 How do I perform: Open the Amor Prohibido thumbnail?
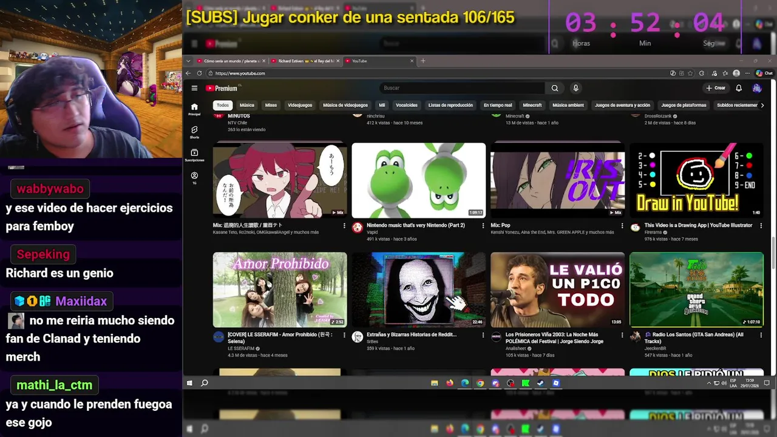click(280, 290)
